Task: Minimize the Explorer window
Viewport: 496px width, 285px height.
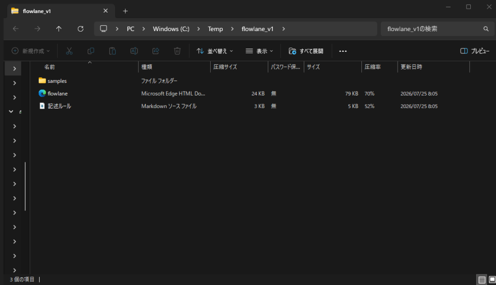Action: coord(448,7)
